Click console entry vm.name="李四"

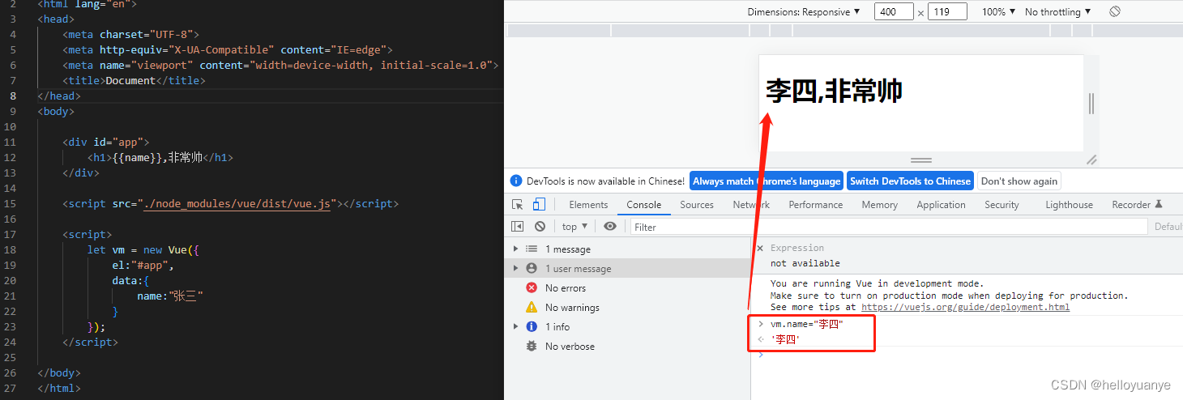click(806, 324)
